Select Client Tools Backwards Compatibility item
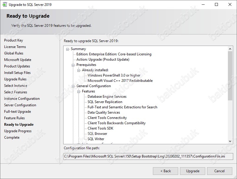Viewport: 237px width, 179px height. [116, 123]
